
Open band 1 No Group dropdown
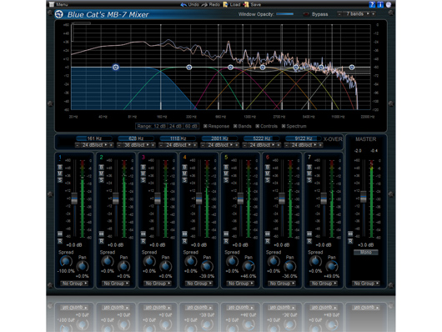(x=74, y=284)
